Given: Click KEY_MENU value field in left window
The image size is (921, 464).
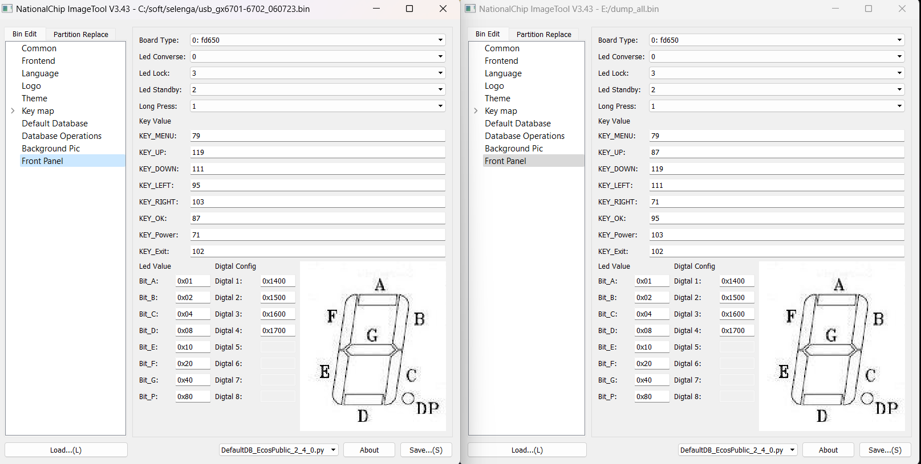Looking at the screenshot, I should (x=318, y=135).
